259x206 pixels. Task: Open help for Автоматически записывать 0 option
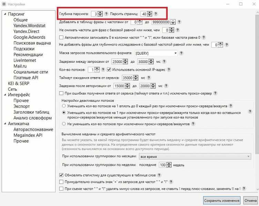204,38
